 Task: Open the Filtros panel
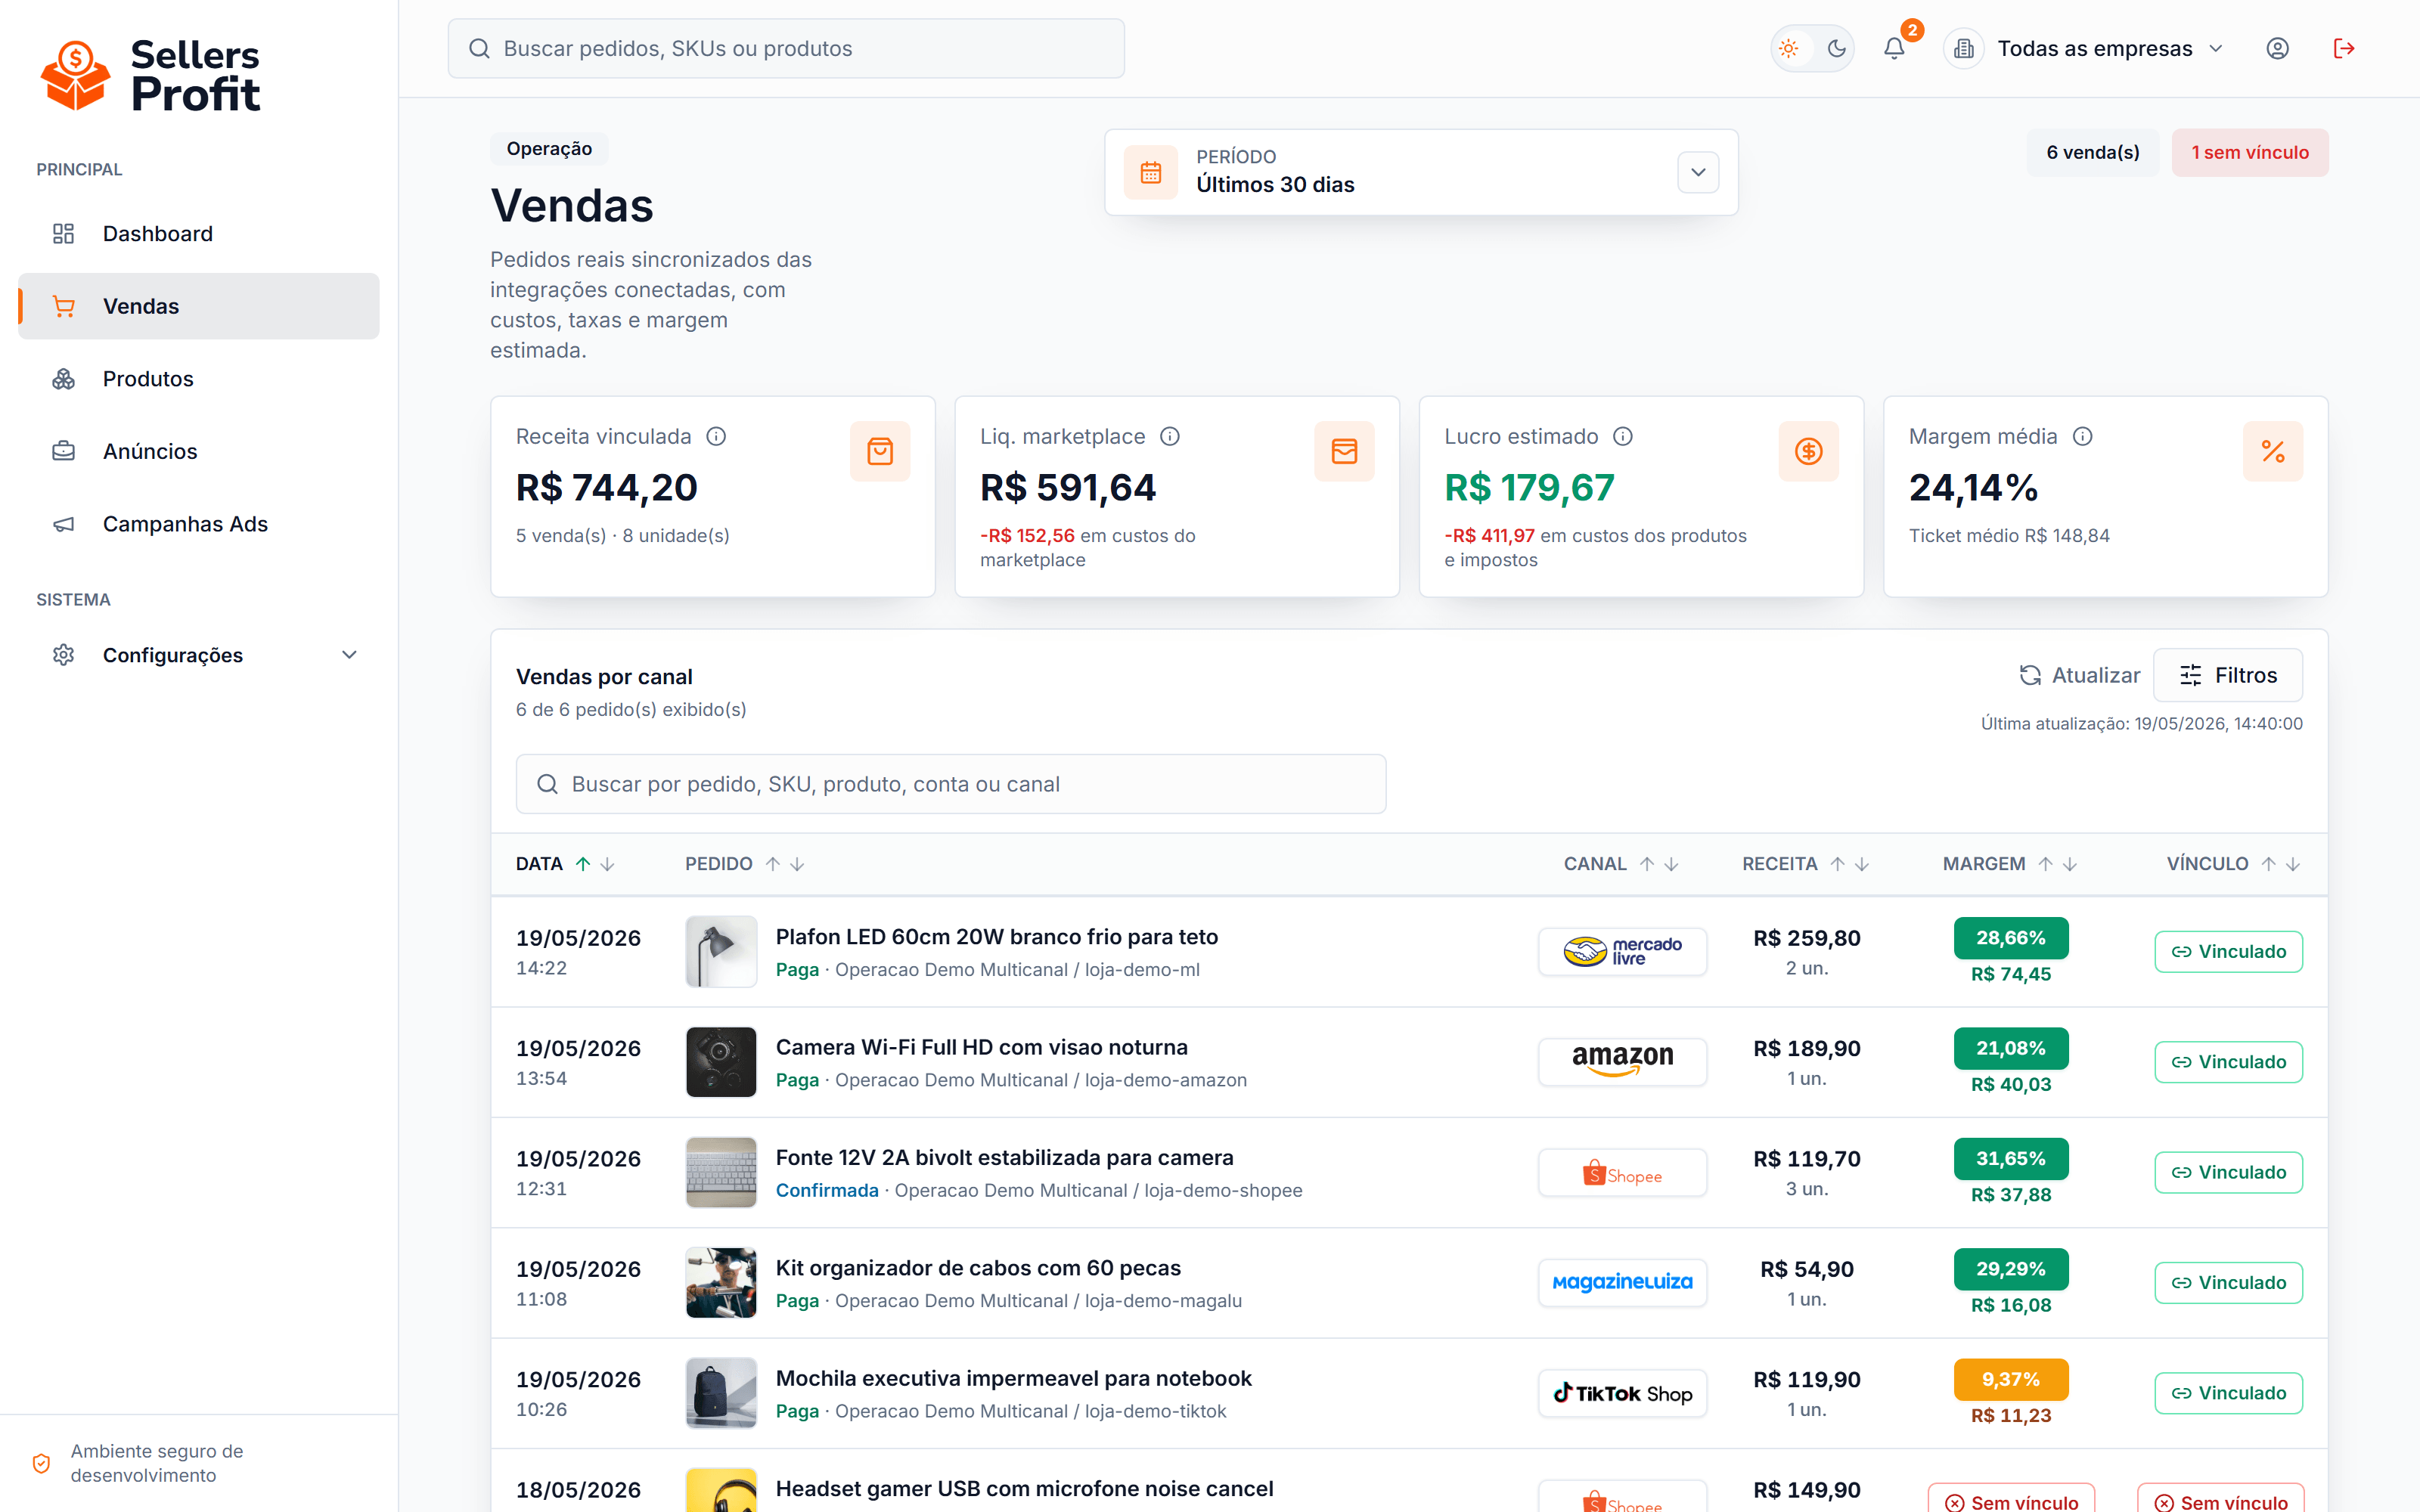[2228, 675]
